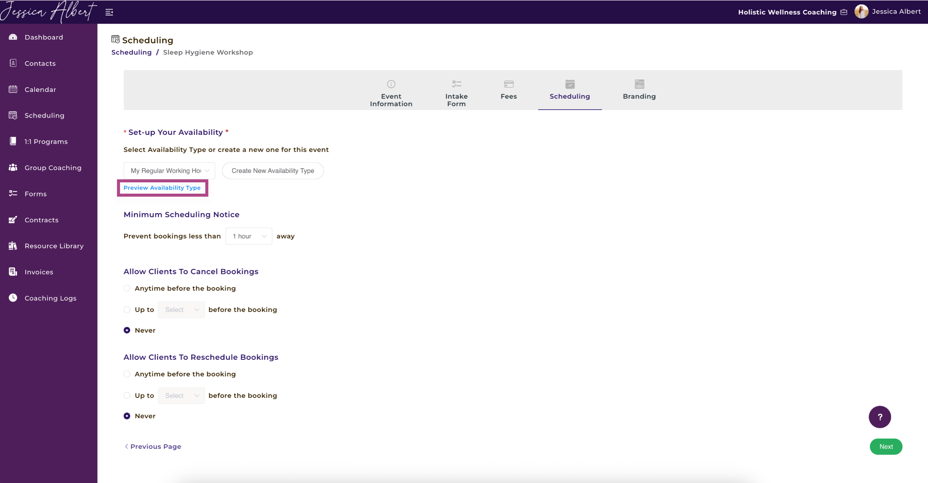Switch to the Scheduling tab label
Image resolution: width=928 pixels, height=483 pixels.
[x=570, y=96]
